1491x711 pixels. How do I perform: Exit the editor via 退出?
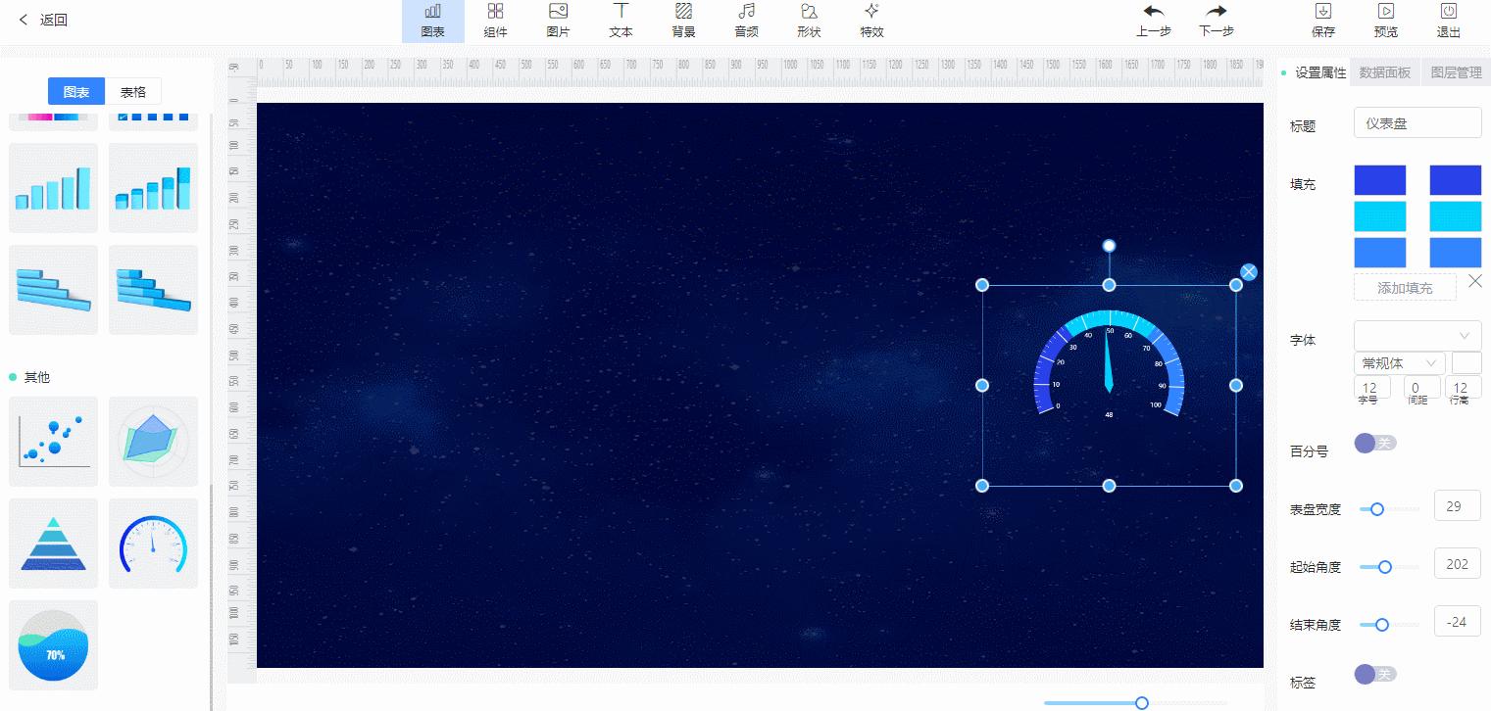1449,21
